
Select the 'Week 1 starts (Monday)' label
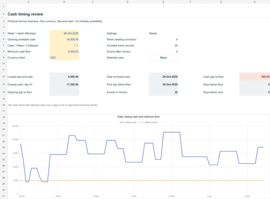point(22,33)
